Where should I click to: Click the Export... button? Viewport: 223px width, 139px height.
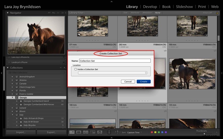click(x=52, y=132)
